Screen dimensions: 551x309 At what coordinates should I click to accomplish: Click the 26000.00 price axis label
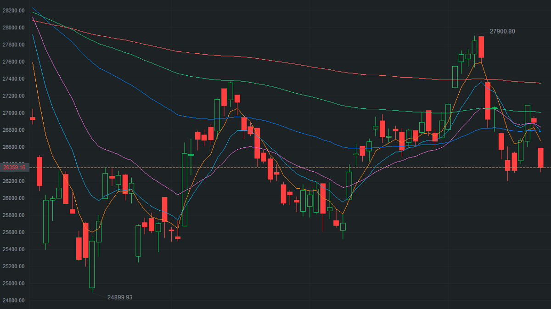(13, 198)
